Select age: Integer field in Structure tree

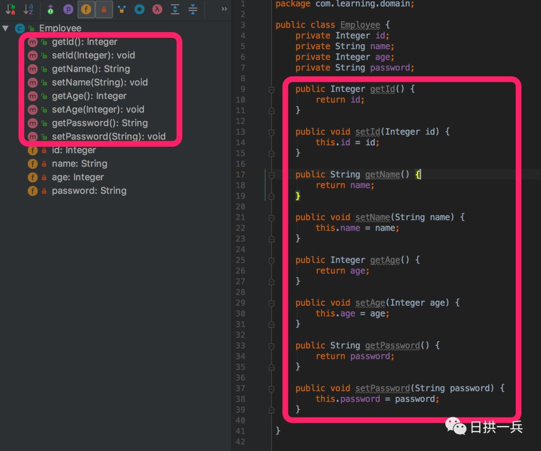click(78, 177)
